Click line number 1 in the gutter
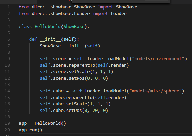This screenshot has height=136, width=192. (9, 7)
